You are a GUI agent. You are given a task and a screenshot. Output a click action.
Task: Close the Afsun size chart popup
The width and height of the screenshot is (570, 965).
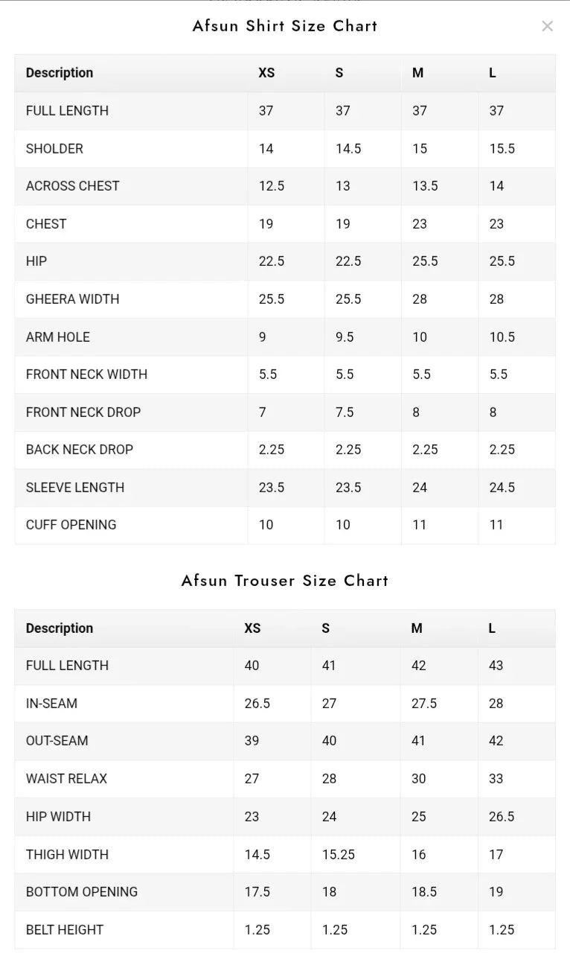(547, 26)
